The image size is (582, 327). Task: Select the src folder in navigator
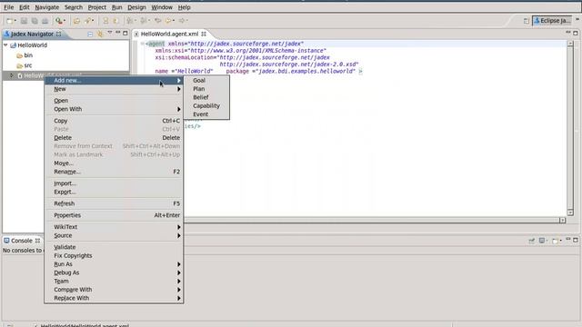coord(25,65)
